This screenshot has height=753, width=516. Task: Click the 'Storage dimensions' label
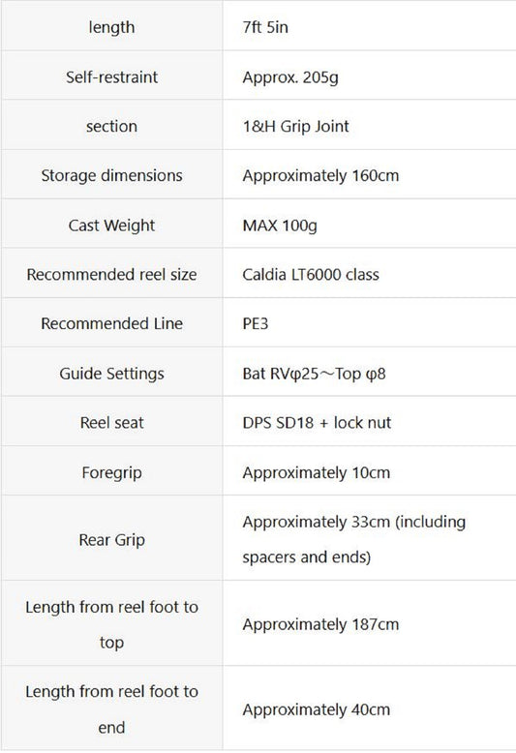tap(111, 175)
